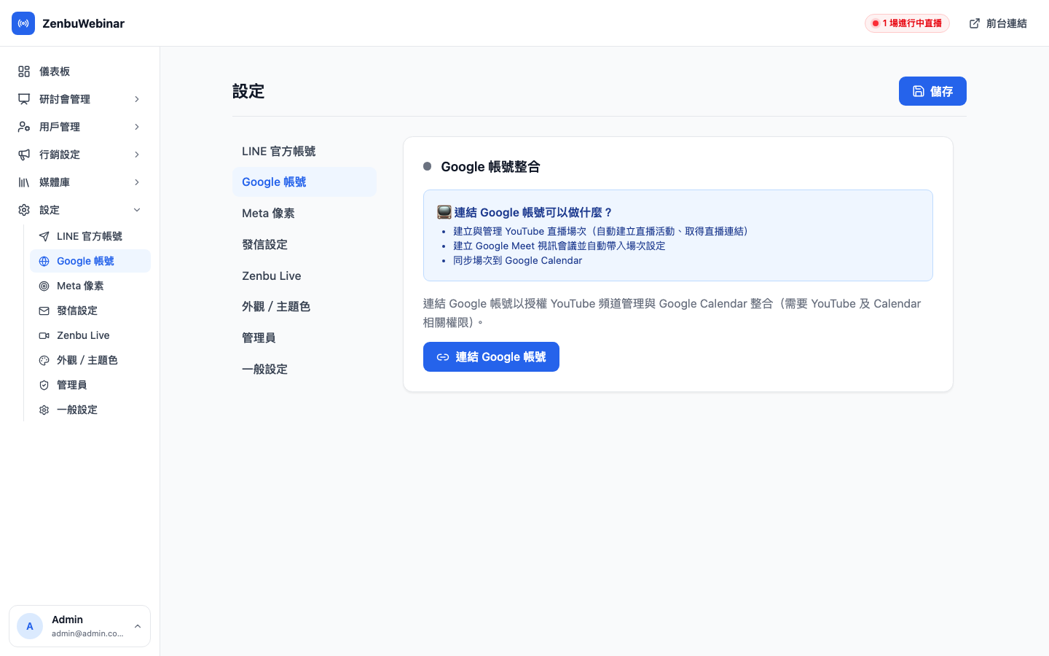Viewport: 1049px width, 656px height.
Task: Click the 設定 page heading
Action: point(248,91)
